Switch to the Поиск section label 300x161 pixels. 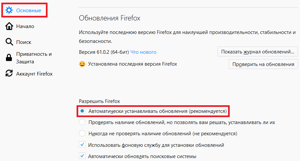tap(24, 42)
